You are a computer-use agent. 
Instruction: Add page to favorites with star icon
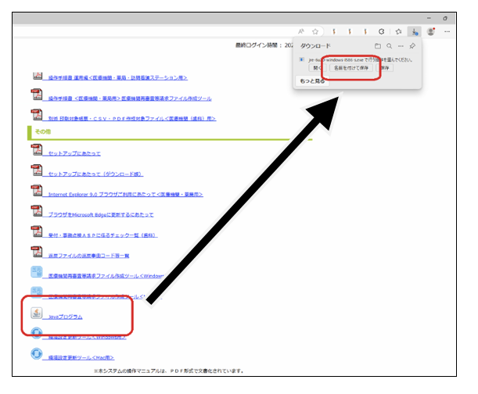pyautogui.click(x=315, y=31)
